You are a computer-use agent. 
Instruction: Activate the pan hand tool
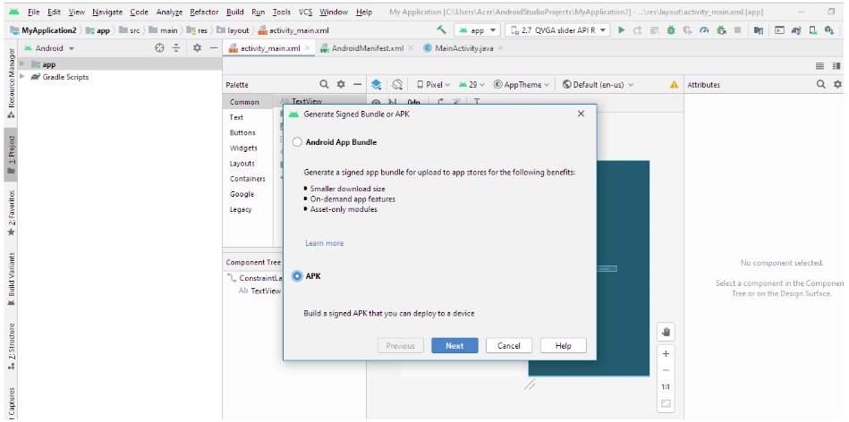pyautogui.click(x=666, y=332)
